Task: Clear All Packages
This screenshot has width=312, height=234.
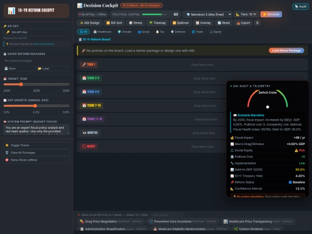Action: pyautogui.click(x=36, y=153)
